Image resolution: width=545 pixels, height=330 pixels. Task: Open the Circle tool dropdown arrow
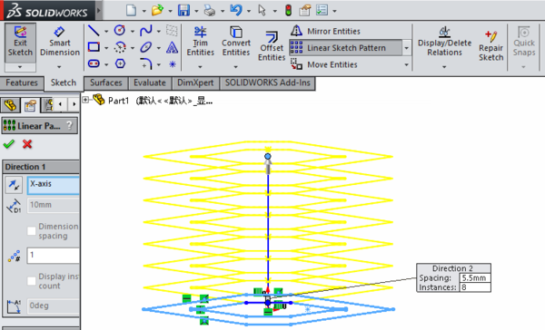133,31
